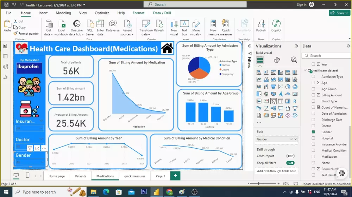Open the OneLake data hub

(x=76, y=28)
